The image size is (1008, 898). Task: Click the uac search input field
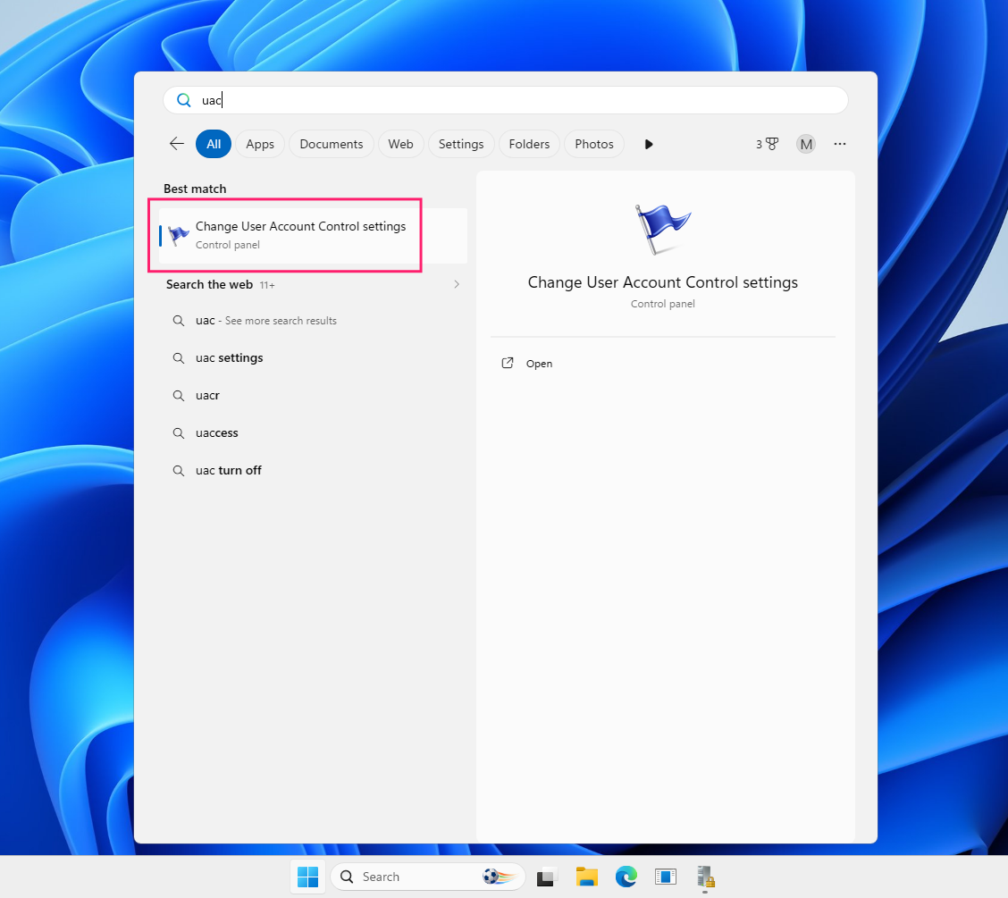point(505,100)
